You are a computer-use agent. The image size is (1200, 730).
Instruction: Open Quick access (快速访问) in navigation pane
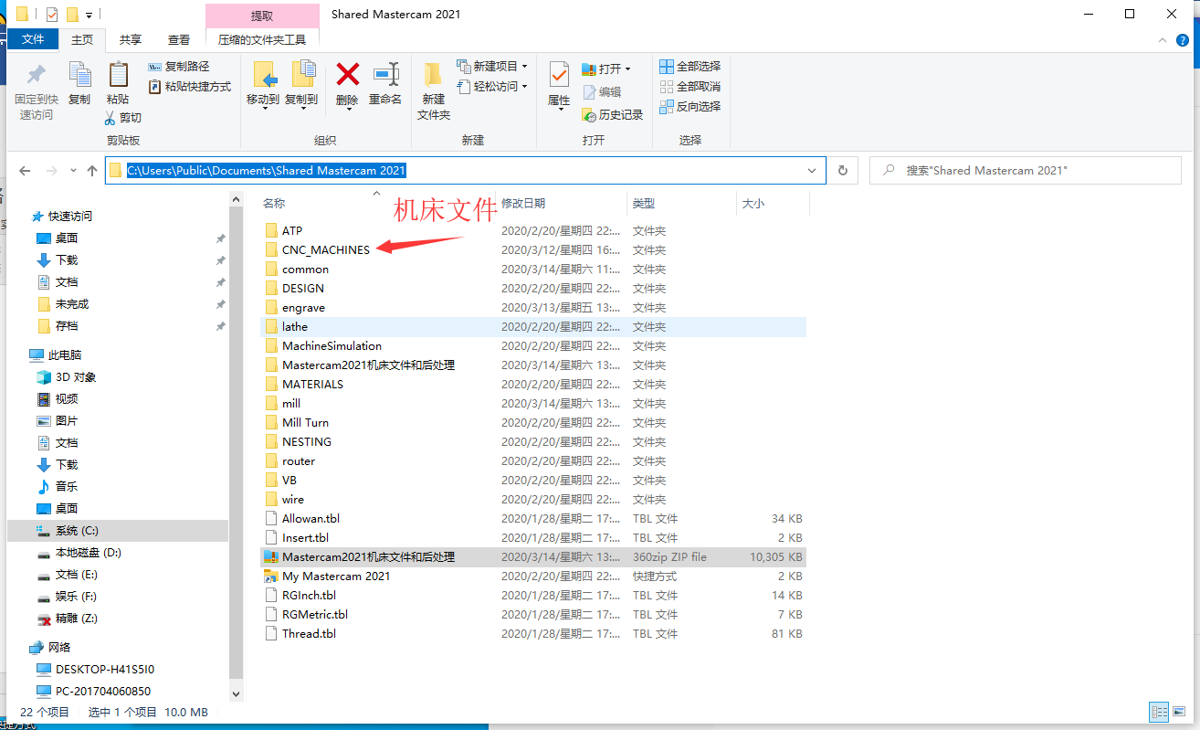[69, 217]
